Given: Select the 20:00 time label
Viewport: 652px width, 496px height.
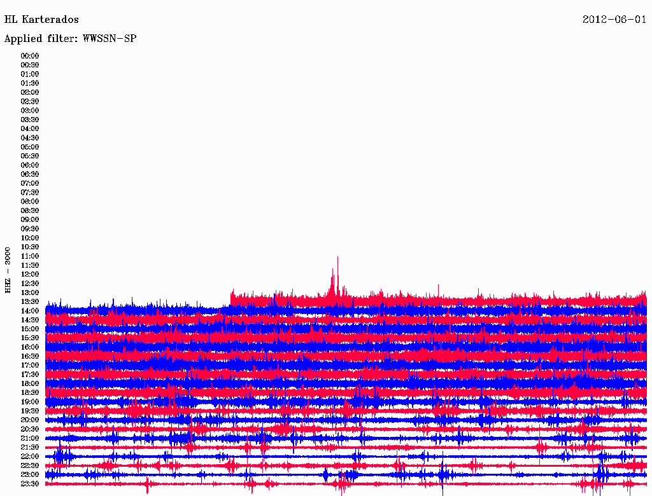Looking at the screenshot, I should [30, 420].
